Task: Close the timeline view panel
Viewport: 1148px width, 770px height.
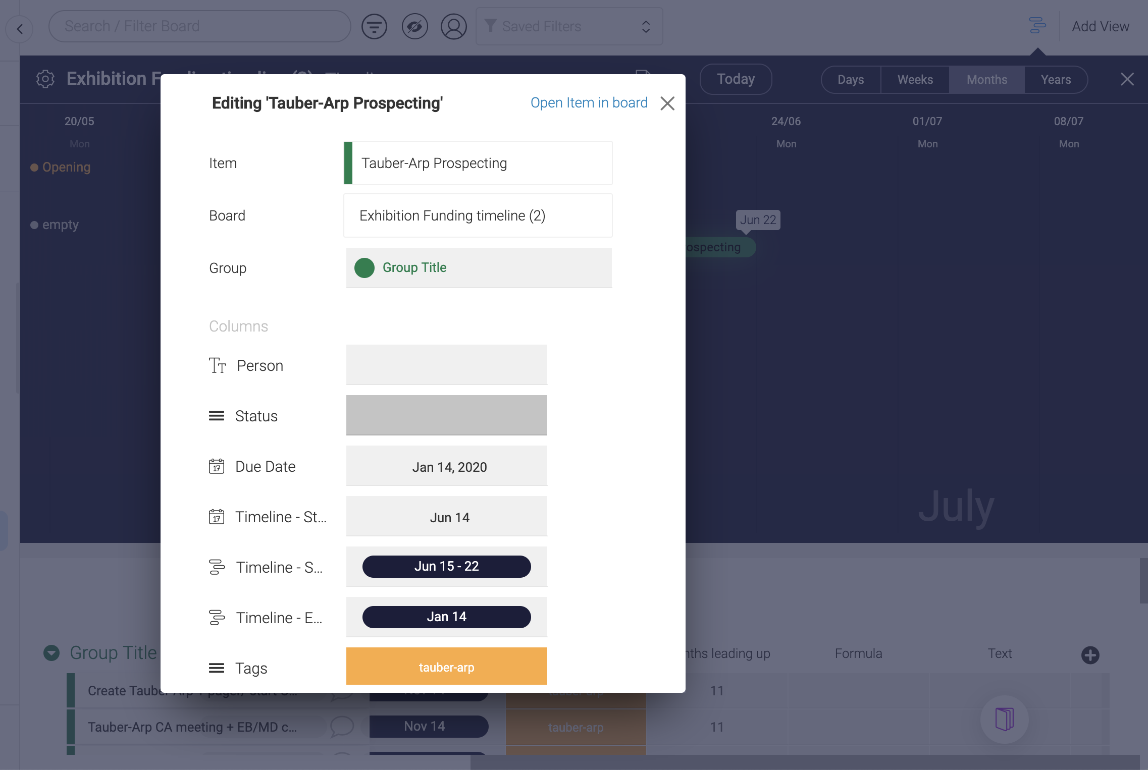Action: tap(1127, 79)
